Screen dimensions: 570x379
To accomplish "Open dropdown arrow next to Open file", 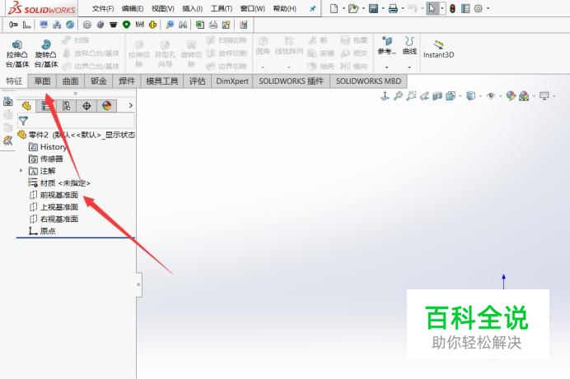I will coord(363,8).
